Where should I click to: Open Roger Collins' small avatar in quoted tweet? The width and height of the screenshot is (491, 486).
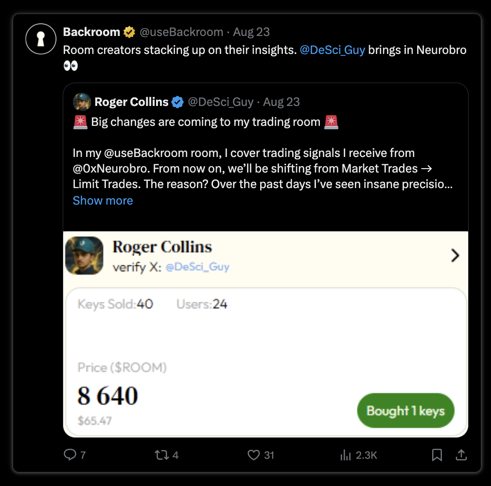pos(82,102)
